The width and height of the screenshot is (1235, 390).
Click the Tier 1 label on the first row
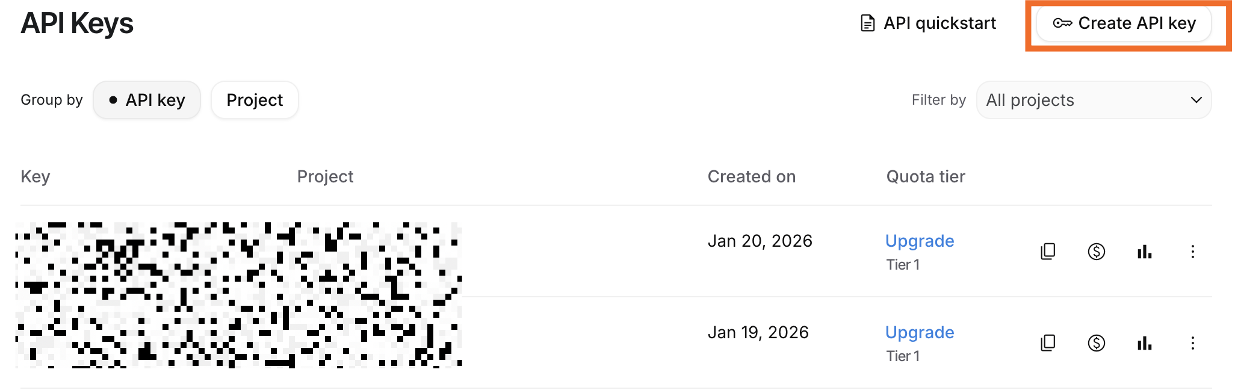click(902, 264)
